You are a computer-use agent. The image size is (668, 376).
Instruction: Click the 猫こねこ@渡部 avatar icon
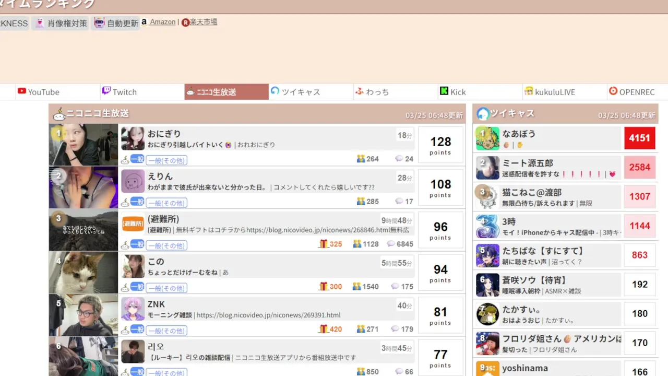point(487,197)
